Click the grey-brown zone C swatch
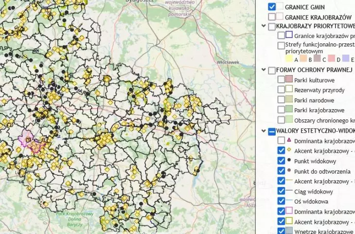355x234 pixels. coord(317,58)
